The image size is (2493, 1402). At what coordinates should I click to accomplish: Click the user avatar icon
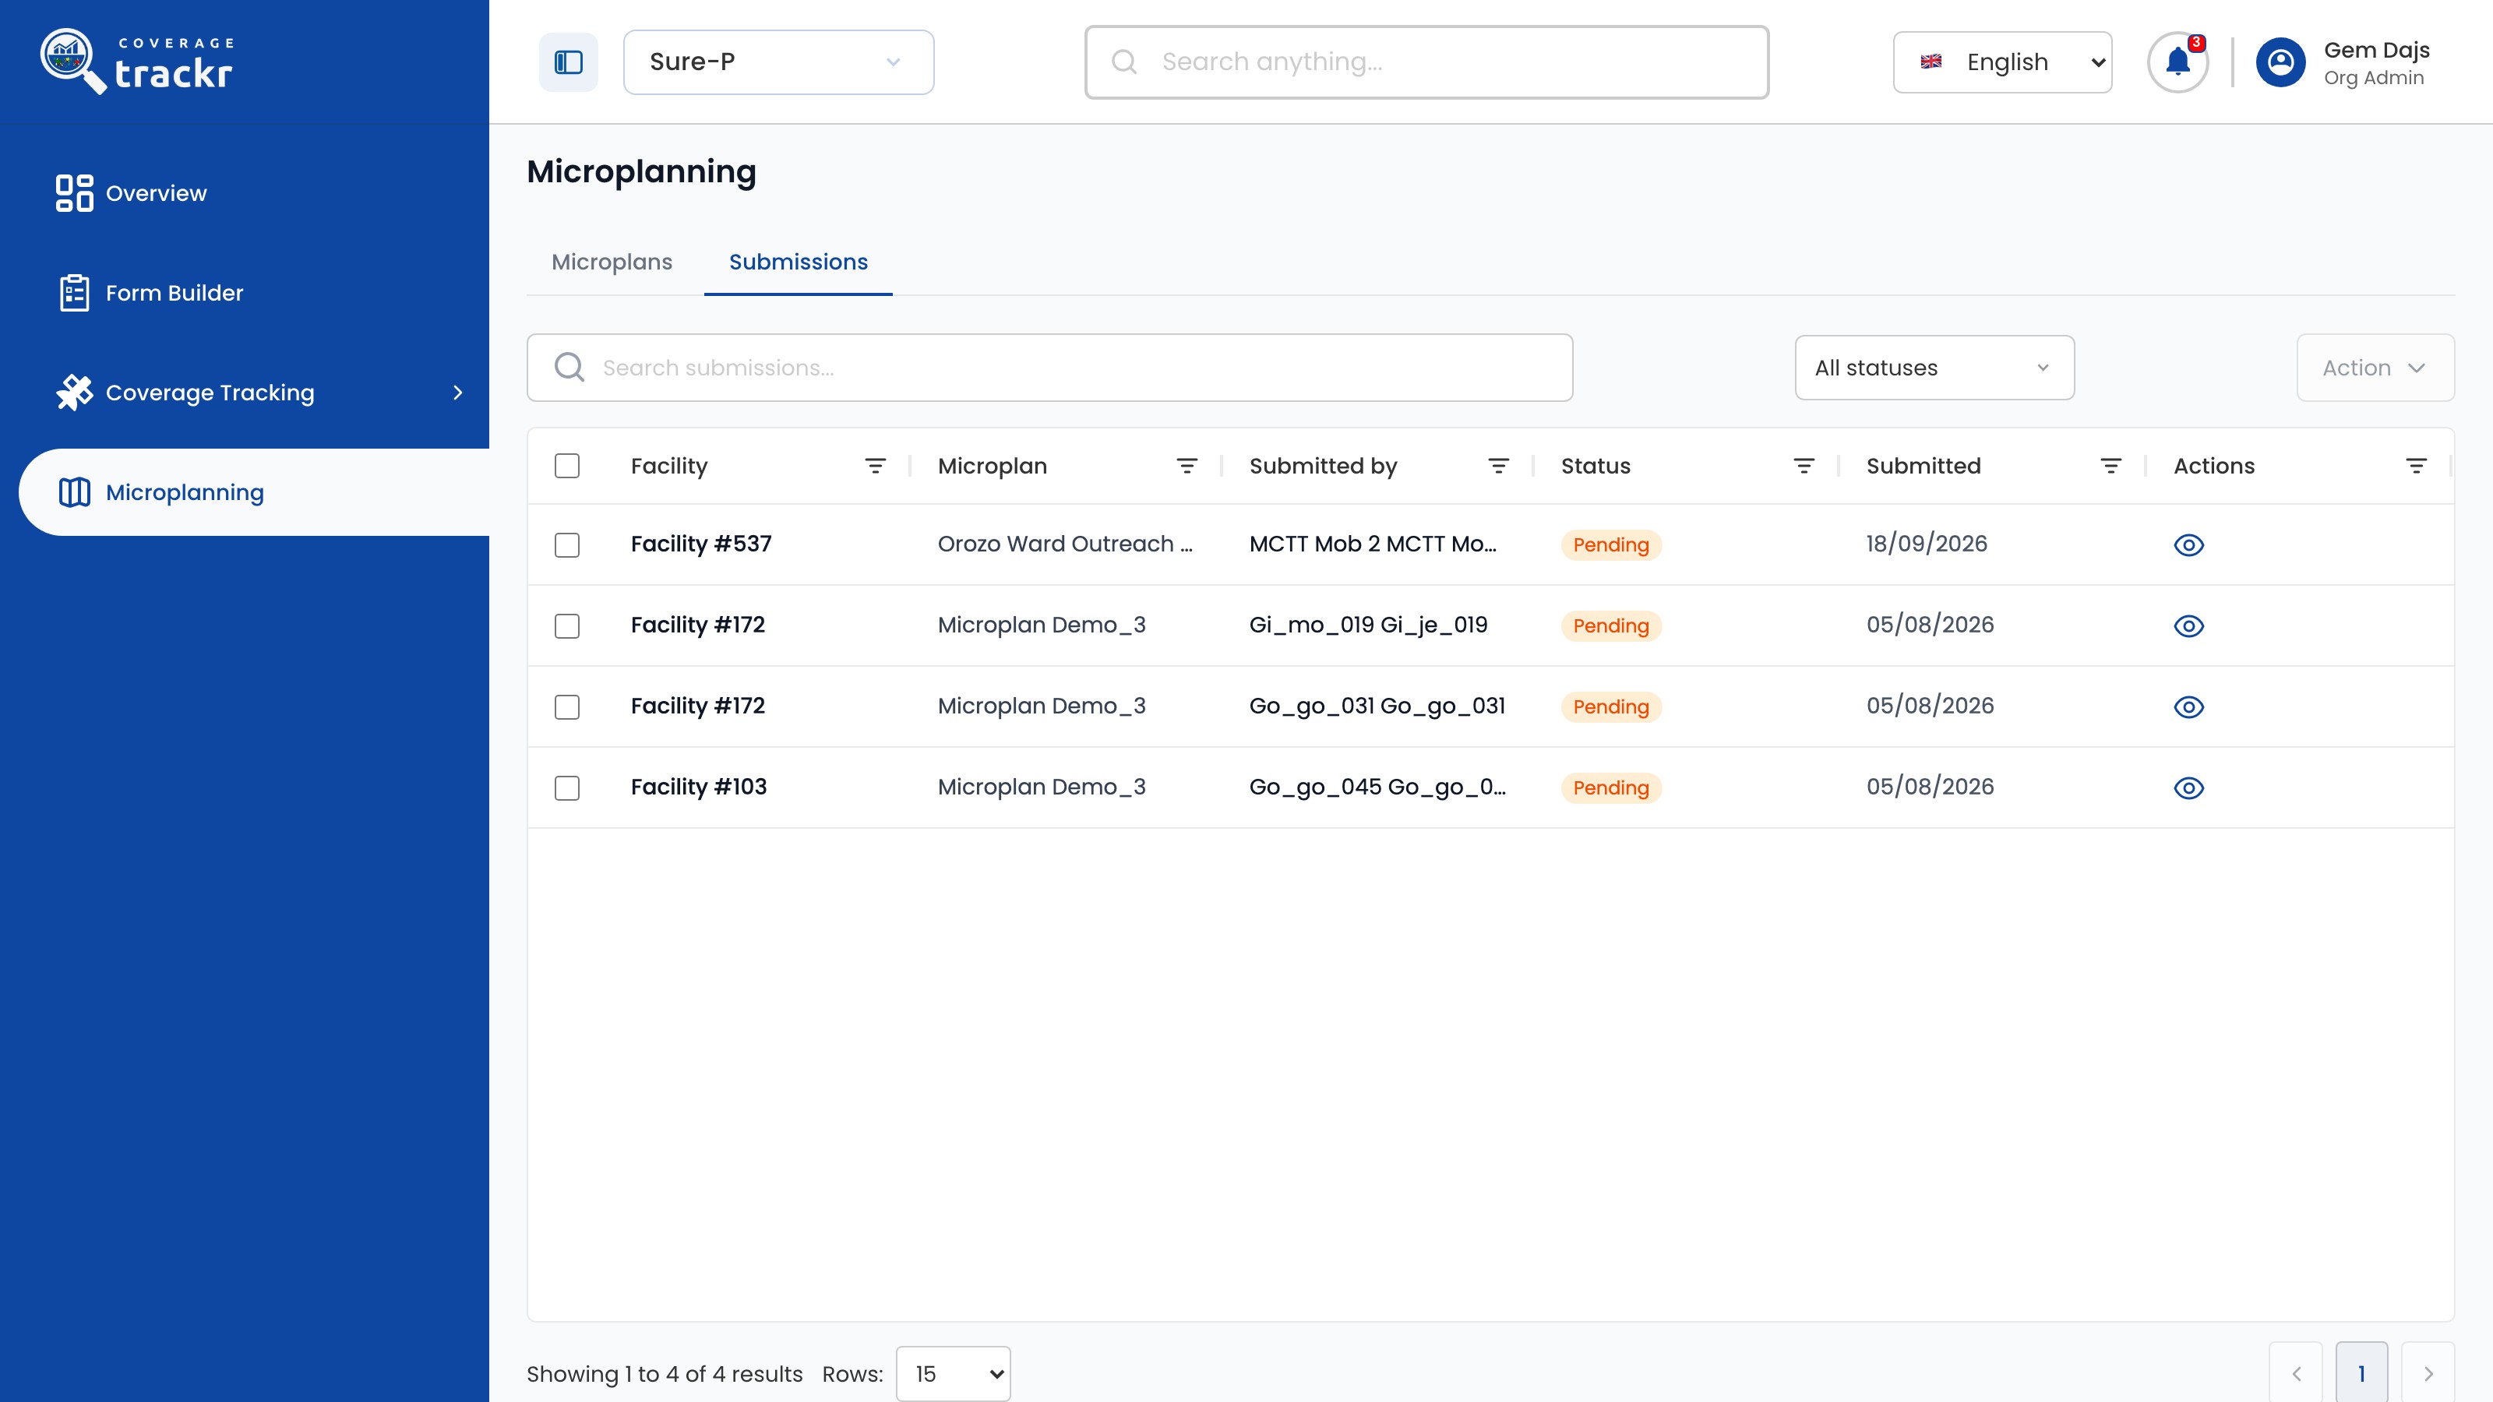(2280, 62)
